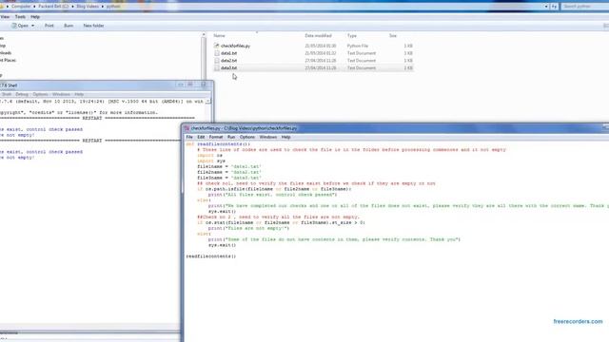Expand the Open button dropdown arrow

click(32, 26)
